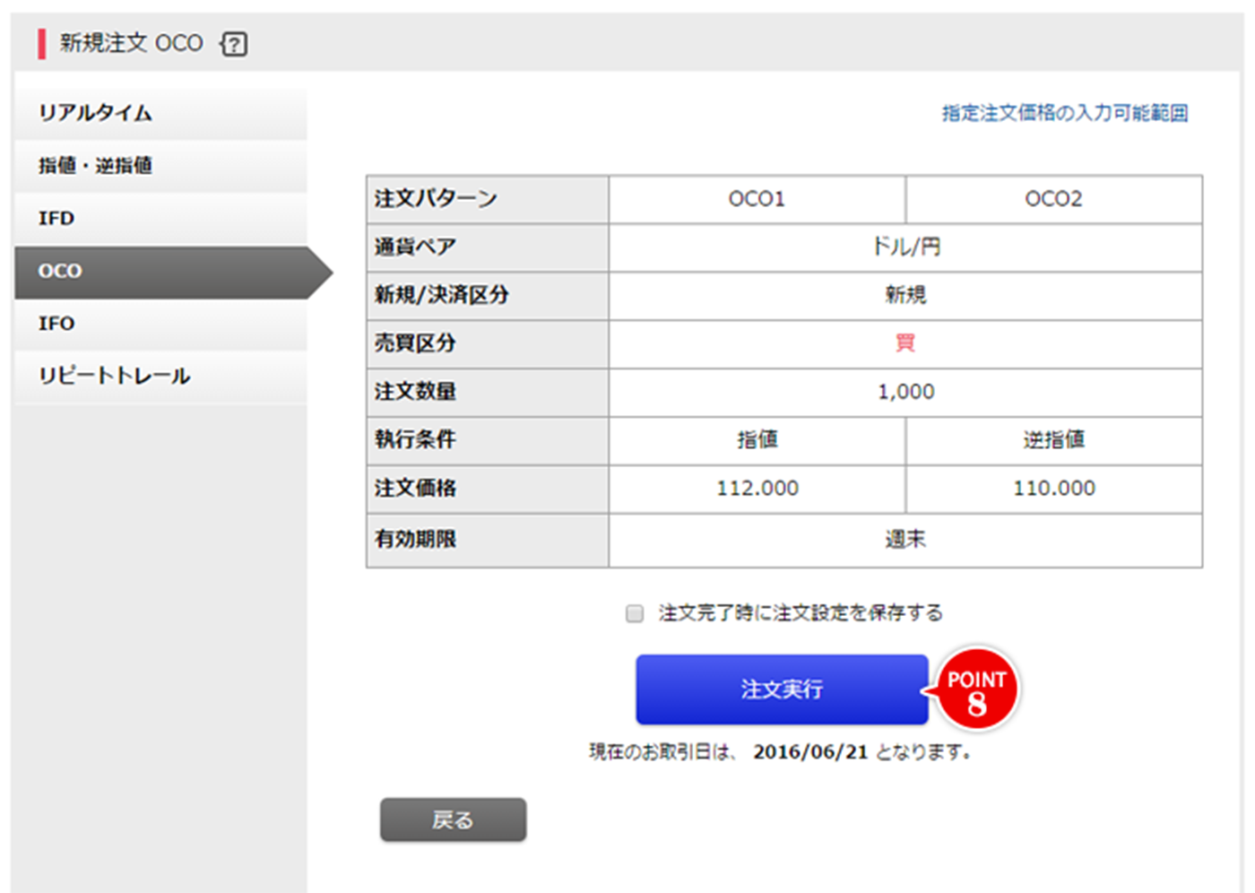1255x893 pixels.
Task: Enable saving order settings on completion
Action: 635,613
